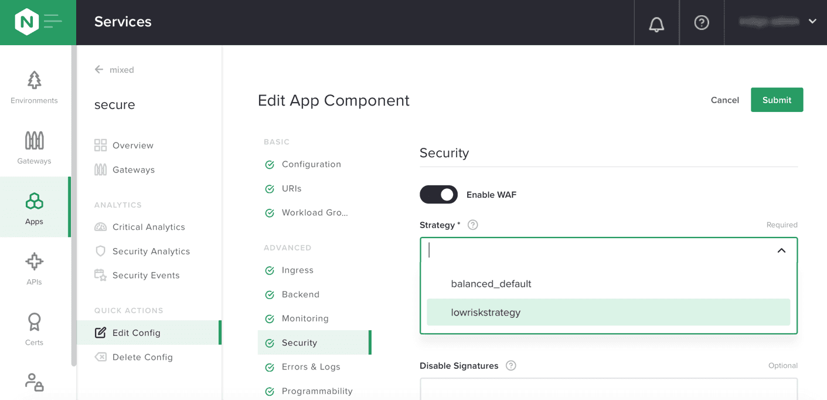Click the NGINX logo menu icon
The width and height of the screenshot is (827, 400).
(38, 22)
